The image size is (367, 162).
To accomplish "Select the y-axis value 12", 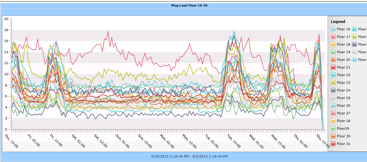I will click(6, 63).
